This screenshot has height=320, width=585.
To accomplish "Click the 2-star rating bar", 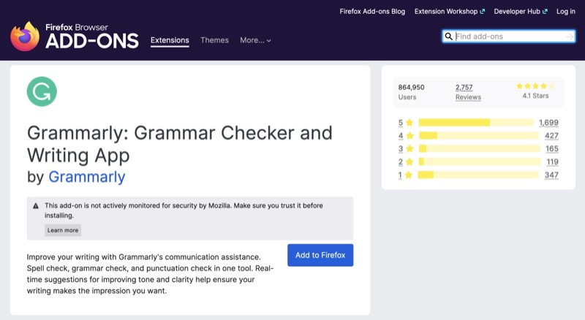I will [x=480, y=161].
